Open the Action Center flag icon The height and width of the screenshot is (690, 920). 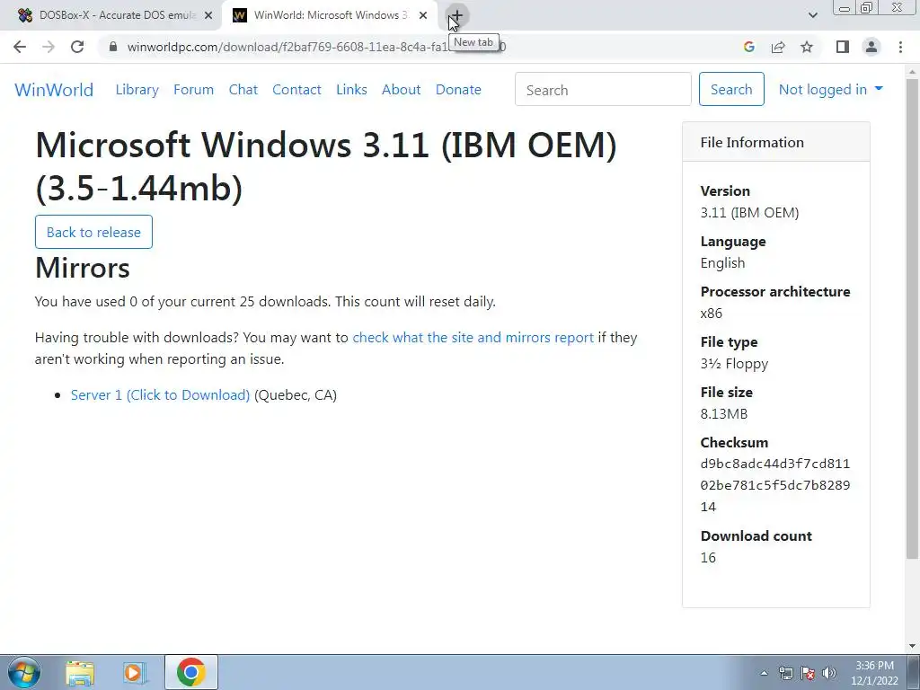(x=808, y=673)
